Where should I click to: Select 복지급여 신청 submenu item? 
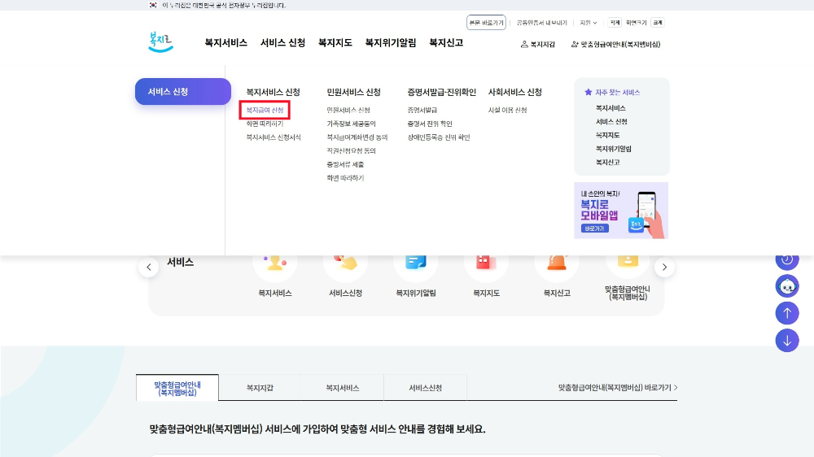click(265, 110)
